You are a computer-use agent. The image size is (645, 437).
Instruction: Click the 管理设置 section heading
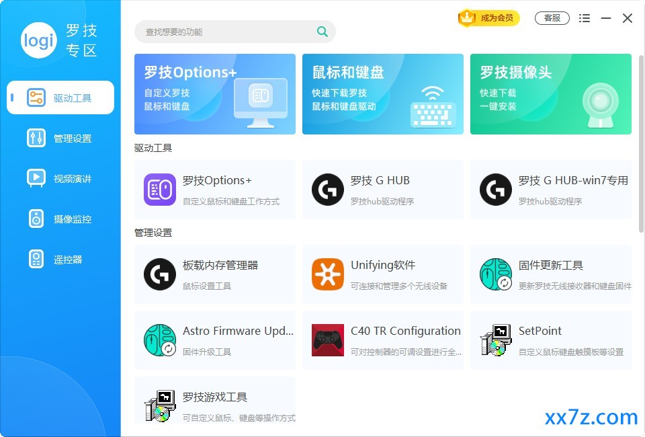coord(153,233)
